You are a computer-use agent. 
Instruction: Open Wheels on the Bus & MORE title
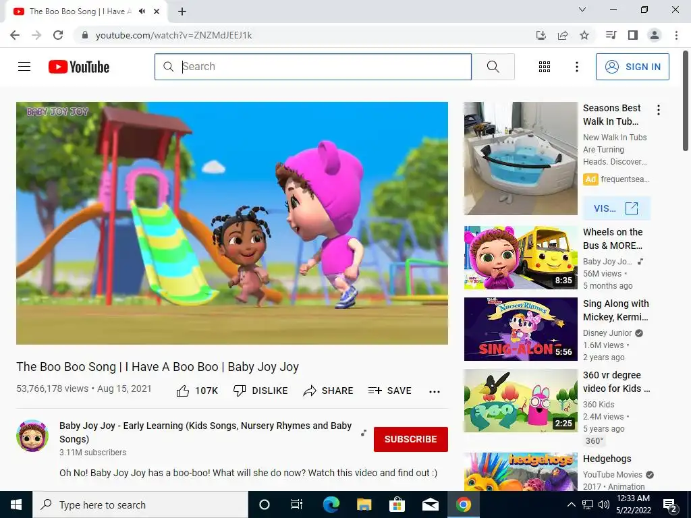pyautogui.click(x=613, y=239)
